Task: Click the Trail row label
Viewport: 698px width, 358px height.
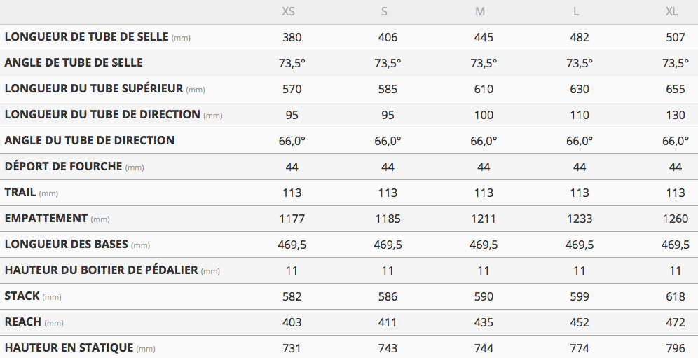Action: pos(20,193)
